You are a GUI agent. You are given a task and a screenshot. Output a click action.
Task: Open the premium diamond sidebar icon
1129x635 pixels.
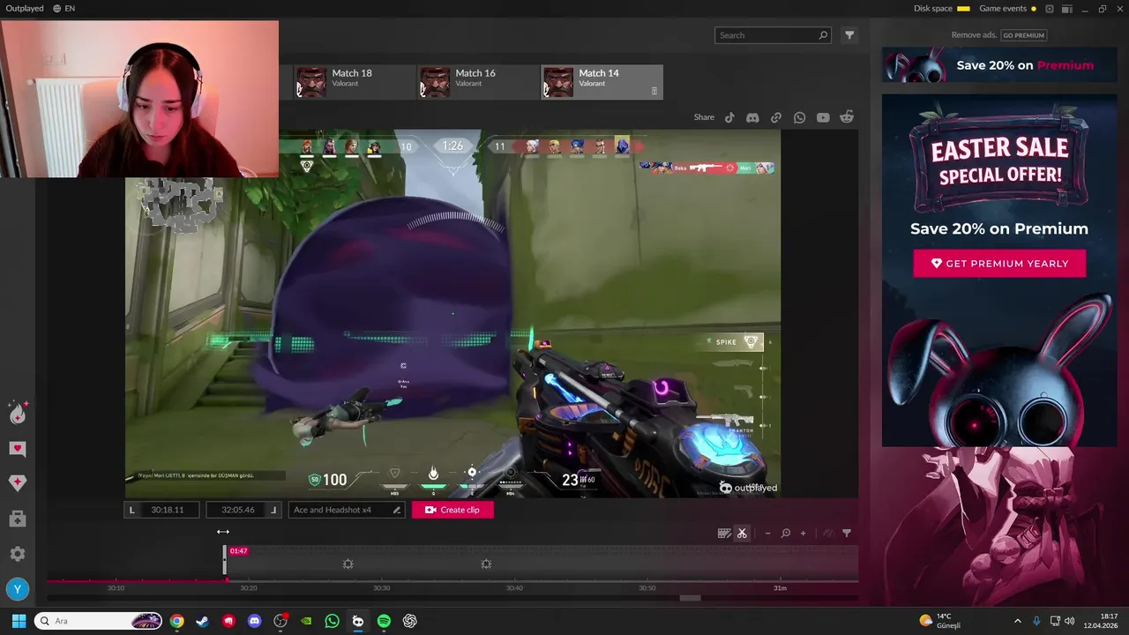point(18,482)
